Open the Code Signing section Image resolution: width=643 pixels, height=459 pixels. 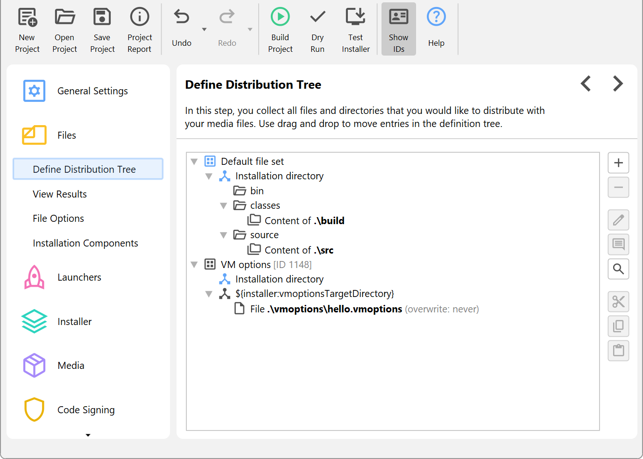click(x=86, y=410)
